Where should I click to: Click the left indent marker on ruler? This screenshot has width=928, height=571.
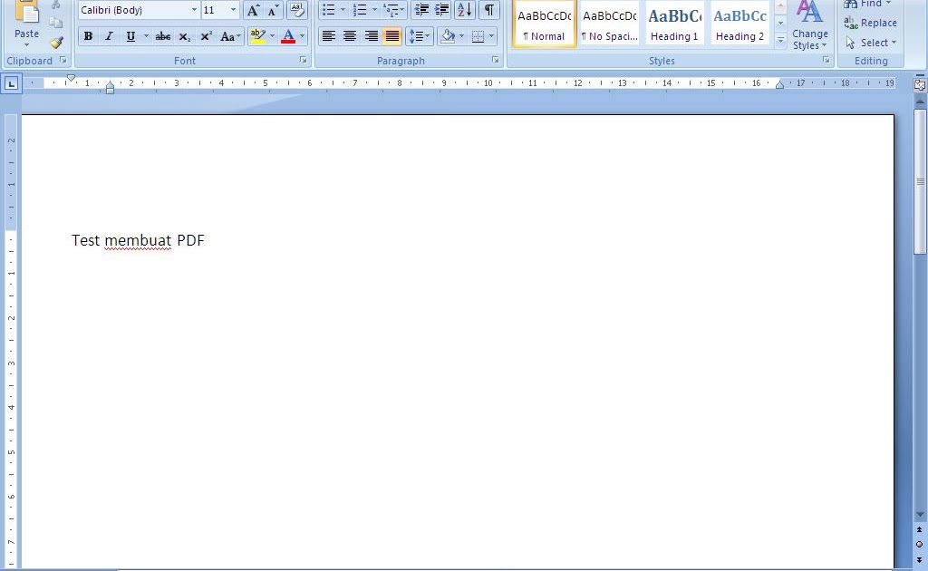110,90
